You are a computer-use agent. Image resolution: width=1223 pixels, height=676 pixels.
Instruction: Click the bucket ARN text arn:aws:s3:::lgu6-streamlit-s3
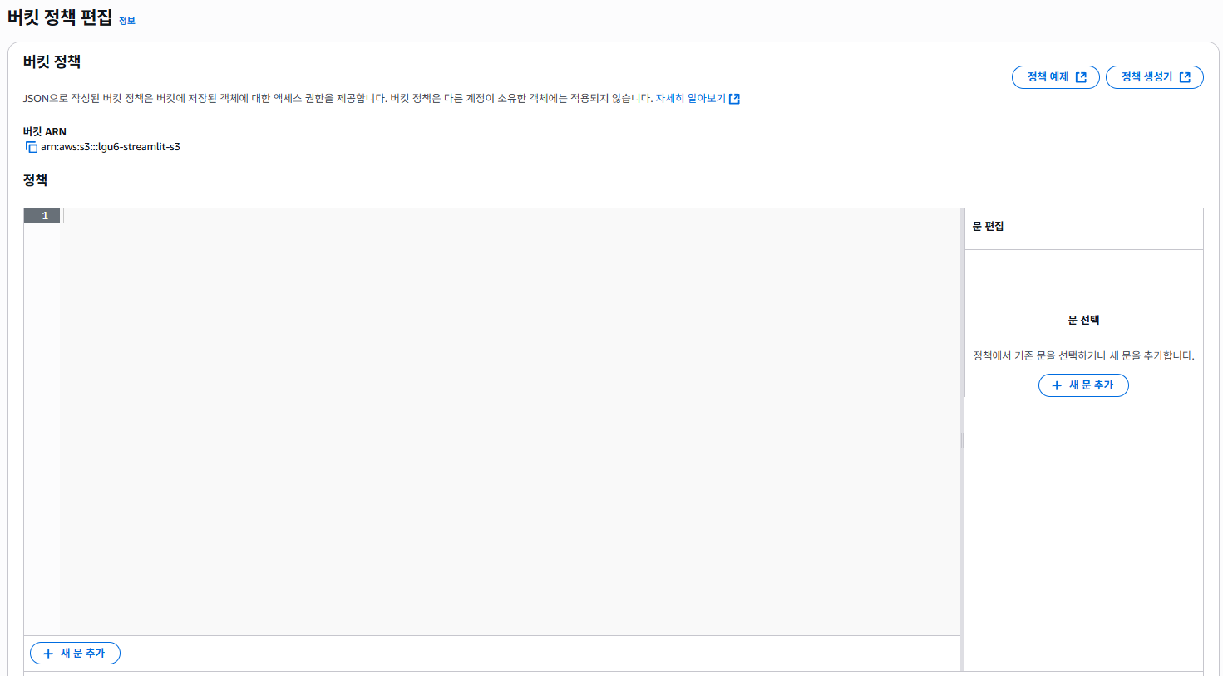pyautogui.click(x=111, y=147)
